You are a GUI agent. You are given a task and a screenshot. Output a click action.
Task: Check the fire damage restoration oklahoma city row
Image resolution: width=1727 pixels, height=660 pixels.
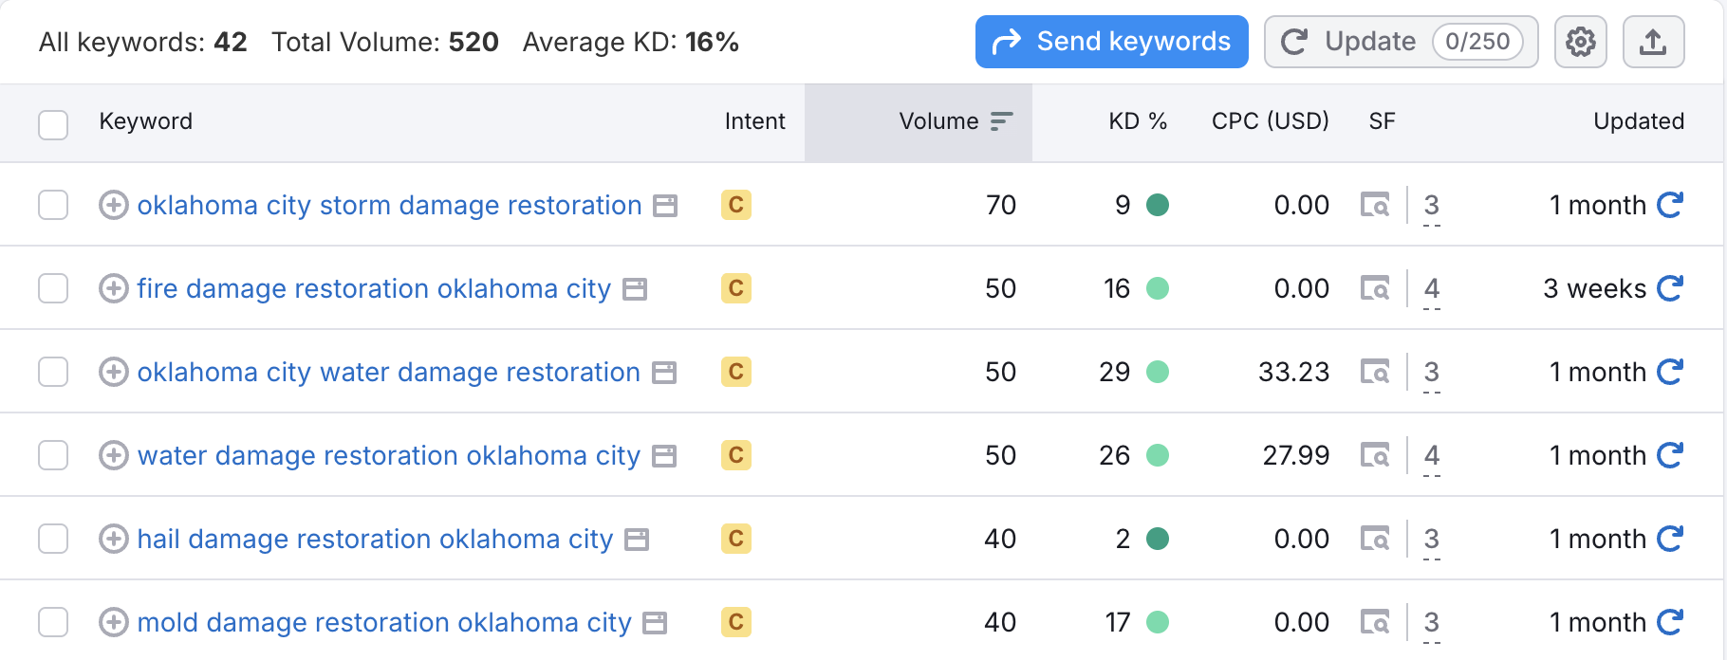(53, 288)
